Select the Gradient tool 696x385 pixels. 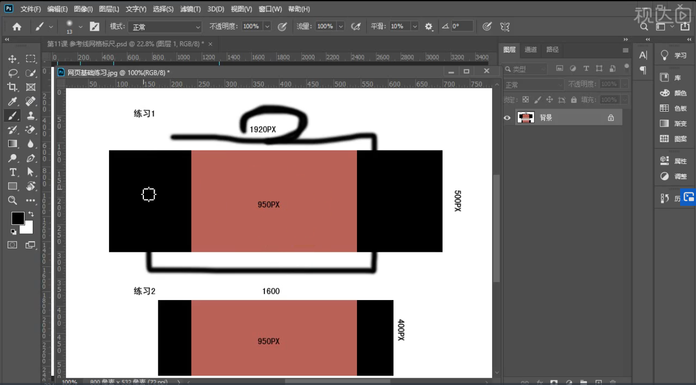pos(13,144)
